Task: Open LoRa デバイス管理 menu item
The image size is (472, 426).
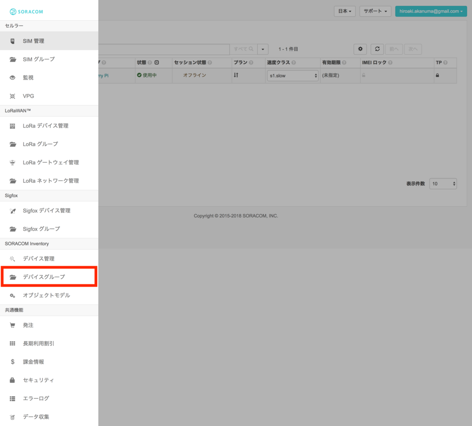Action: [x=49, y=126]
